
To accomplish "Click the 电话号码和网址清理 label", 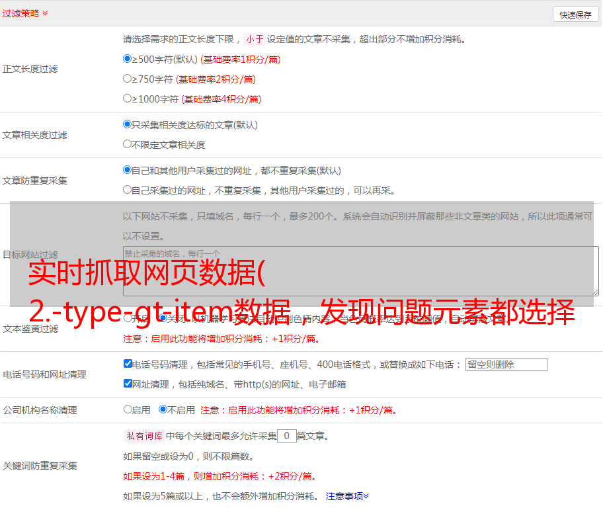I will pos(44,374).
